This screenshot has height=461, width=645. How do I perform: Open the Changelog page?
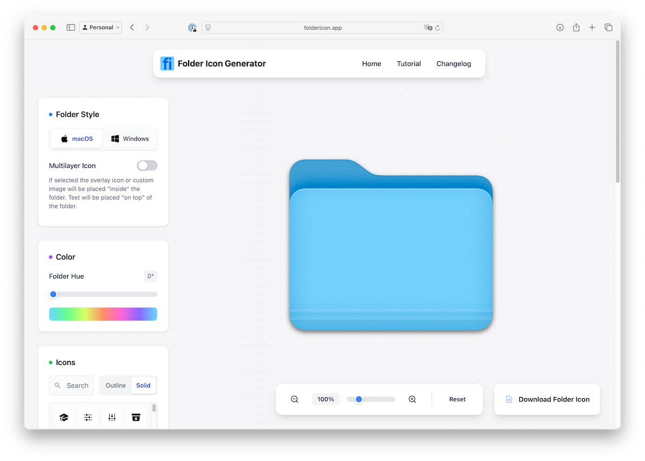pos(453,63)
